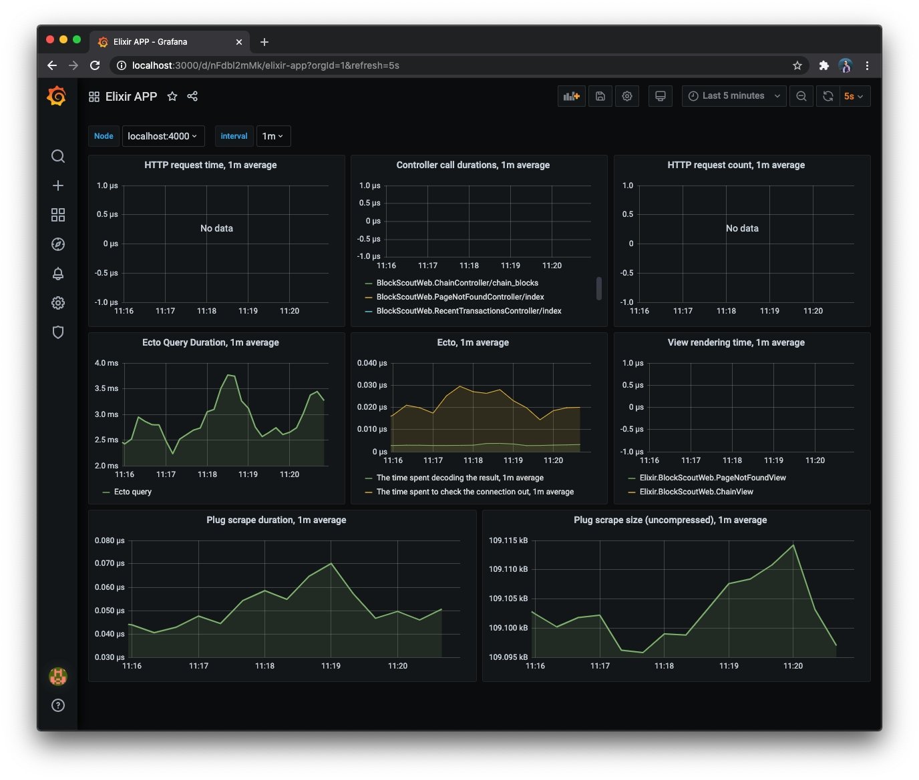The height and width of the screenshot is (780, 919).
Task: Click the Create plus icon in the sidebar
Action: tap(58, 185)
